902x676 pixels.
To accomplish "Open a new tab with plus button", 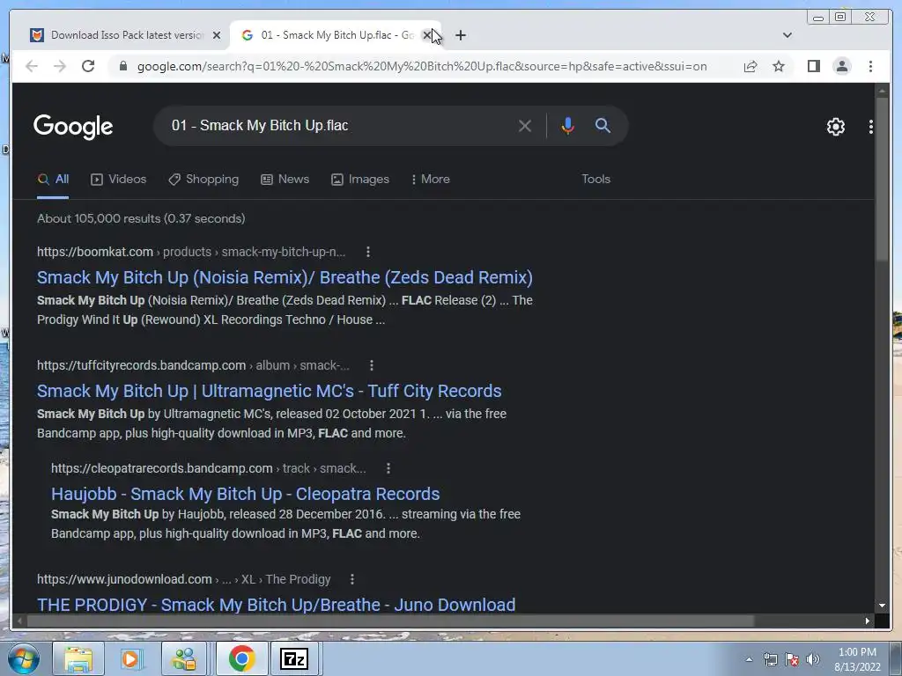I will click(x=460, y=35).
